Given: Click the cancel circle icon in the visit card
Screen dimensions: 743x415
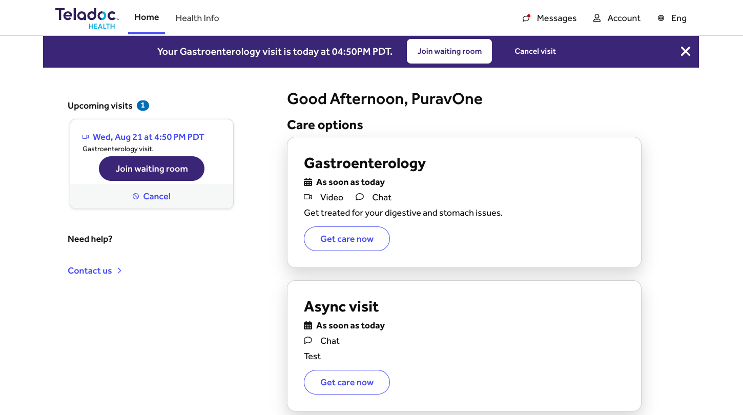Looking at the screenshot, I should click(x=136, y=196).
